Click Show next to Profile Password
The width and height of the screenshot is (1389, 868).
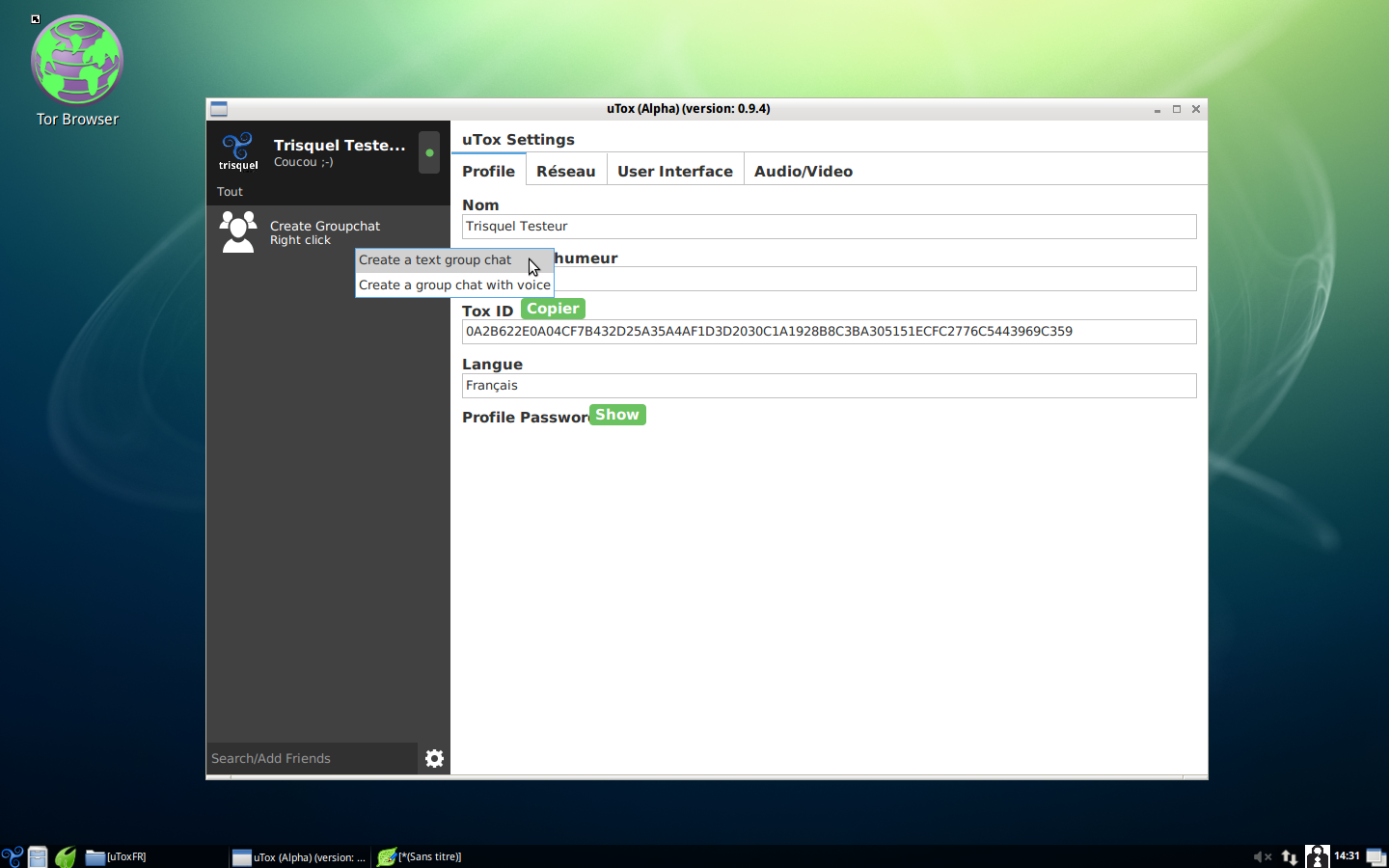[x=617, y=415]
